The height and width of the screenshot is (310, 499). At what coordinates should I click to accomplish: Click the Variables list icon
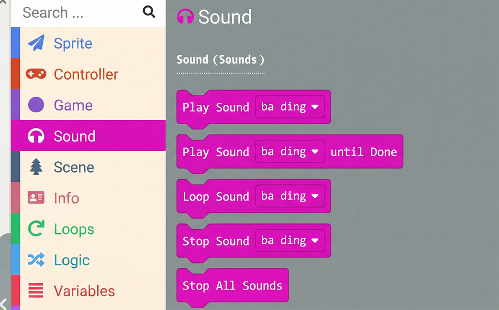(36, 291)
